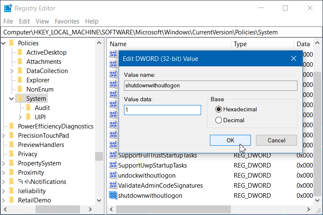
Task: Click the PreviewHandlers folder icon
Action: (x=12, y=144)
